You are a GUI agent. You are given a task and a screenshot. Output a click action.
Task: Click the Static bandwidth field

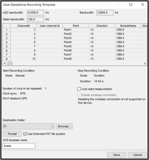pyautogui.click(x=36, y=19)
